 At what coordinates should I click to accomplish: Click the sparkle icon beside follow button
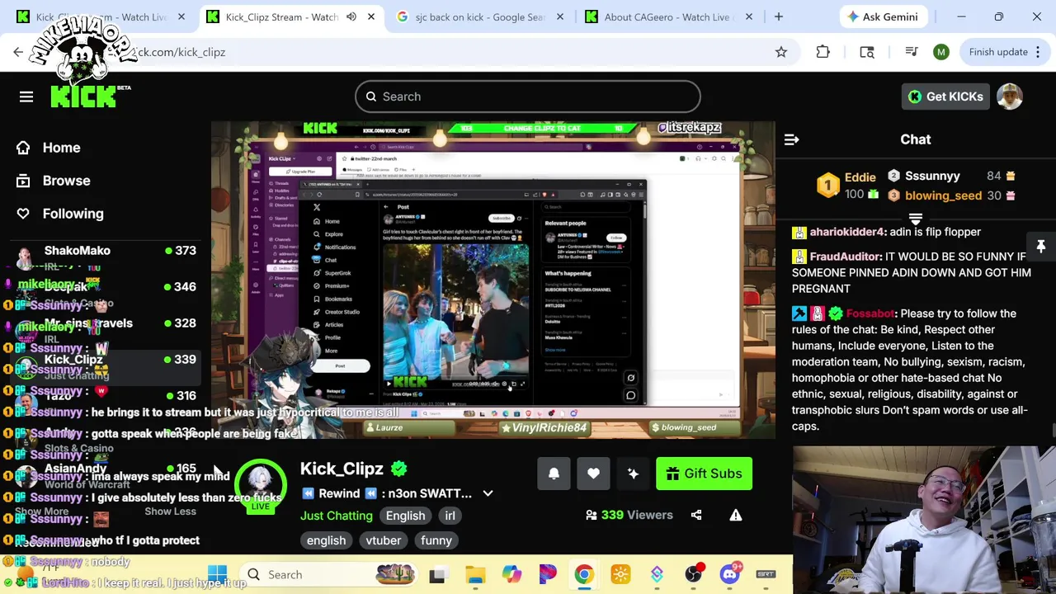pos(633,474)
